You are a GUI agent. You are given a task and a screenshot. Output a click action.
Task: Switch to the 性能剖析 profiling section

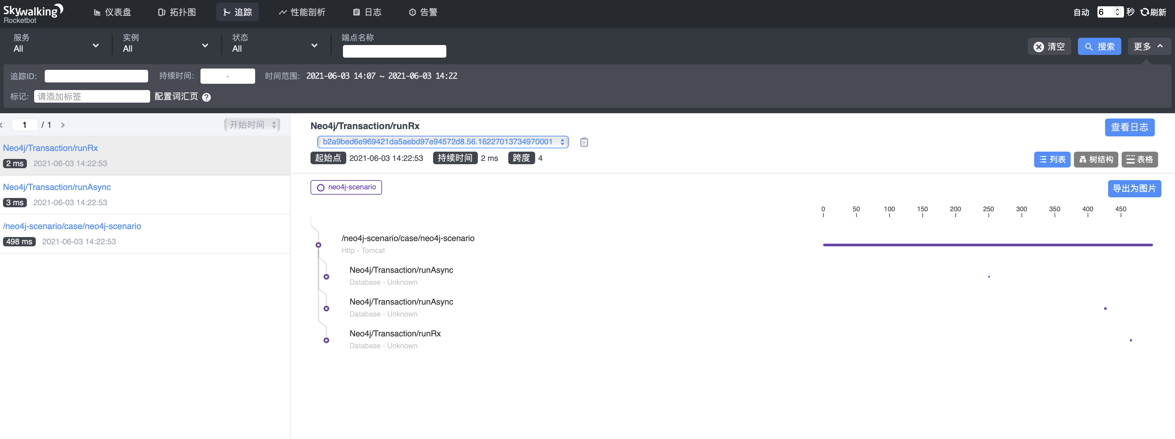point(302,12)
